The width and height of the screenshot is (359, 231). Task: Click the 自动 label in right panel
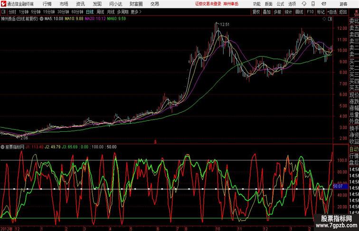tap(354, 149)
